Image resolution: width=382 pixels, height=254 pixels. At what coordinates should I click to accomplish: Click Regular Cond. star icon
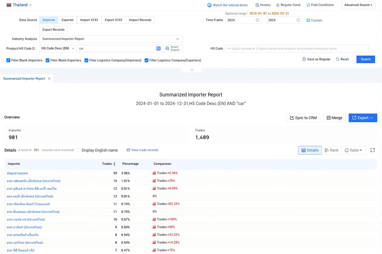click(x=278, y=5)
